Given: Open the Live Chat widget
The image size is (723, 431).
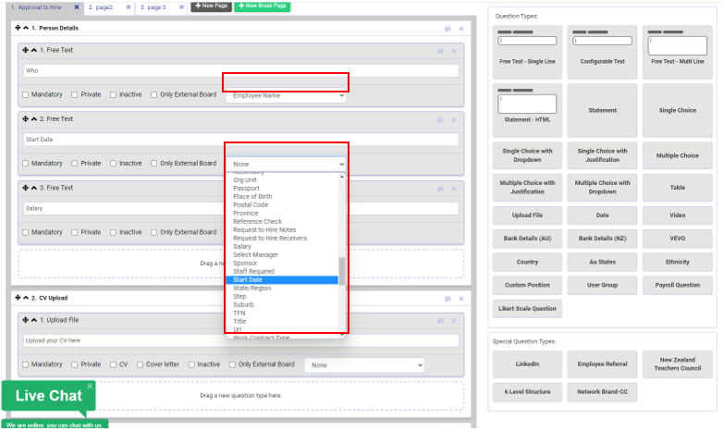Looking at the screenshot, I should point(48,396).
